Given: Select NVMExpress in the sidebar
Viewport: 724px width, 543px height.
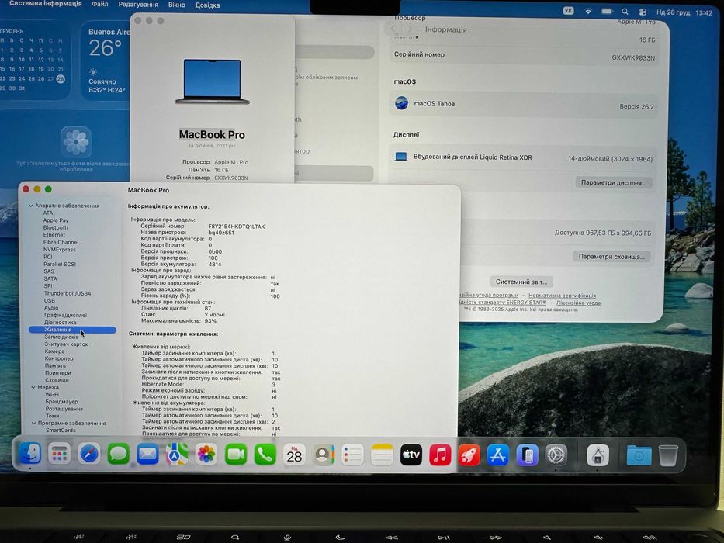Looking at the screenshot, I should (60, 250).
